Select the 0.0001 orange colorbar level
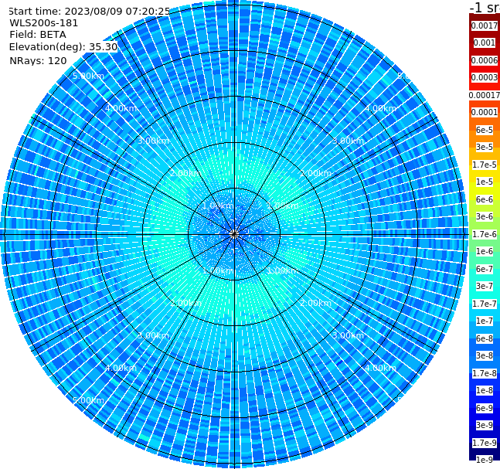Image resolution: width=500 pixels, height=469 pixels. (484, 112)
